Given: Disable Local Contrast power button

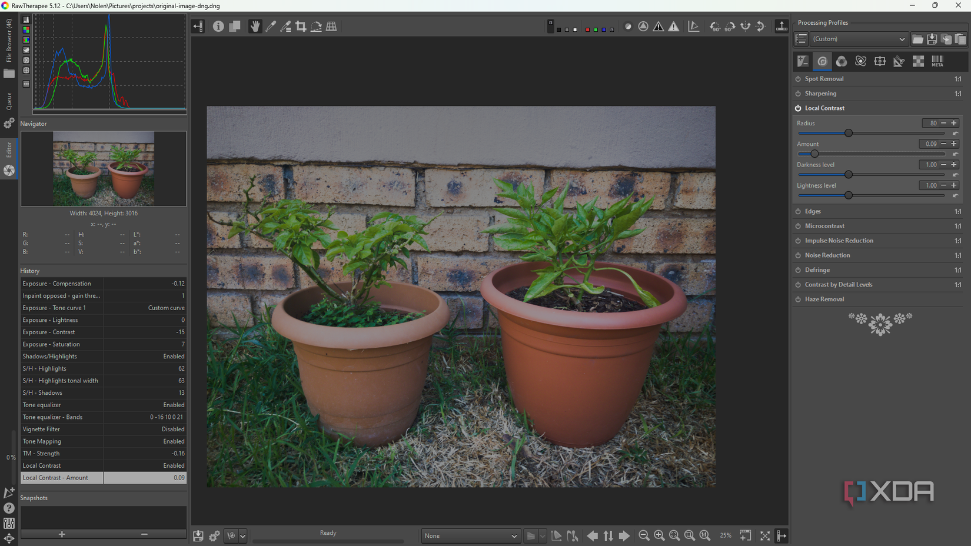Looking at the screenshot, I should pos(798,108).
